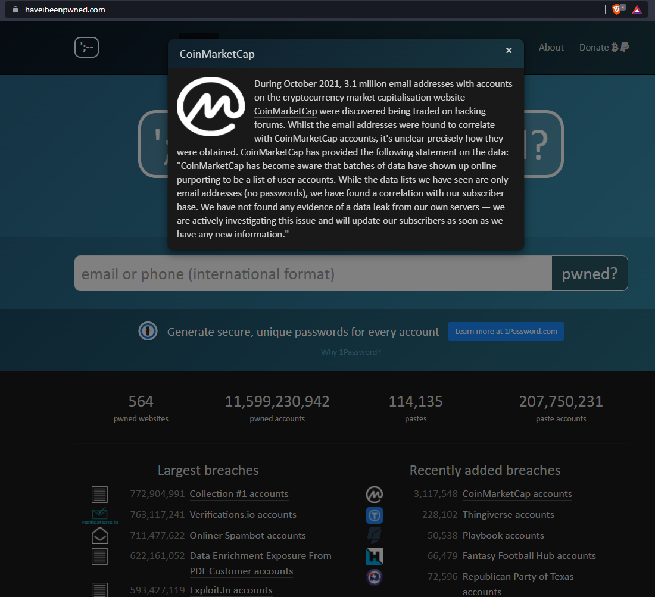The height and width of the screenshot is (597, 655).
Task: Click the Fantasy Football Hub logo icon
Action: [375, 557]
